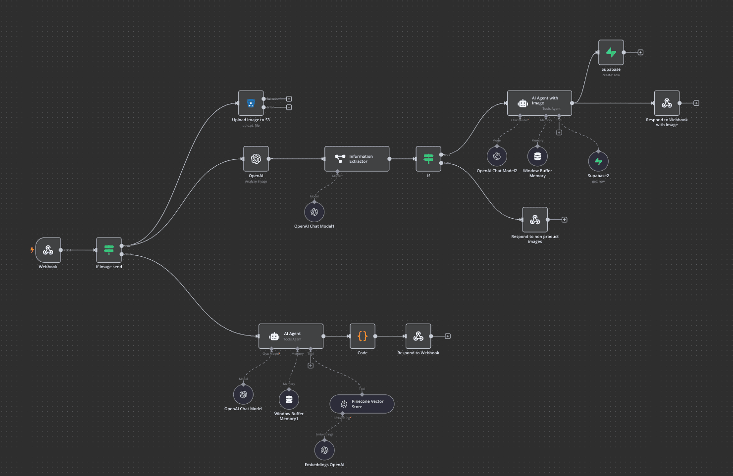Click the 'Embeddings OpenAI' label
Screen dimensions: 733x476
[324, 465]
